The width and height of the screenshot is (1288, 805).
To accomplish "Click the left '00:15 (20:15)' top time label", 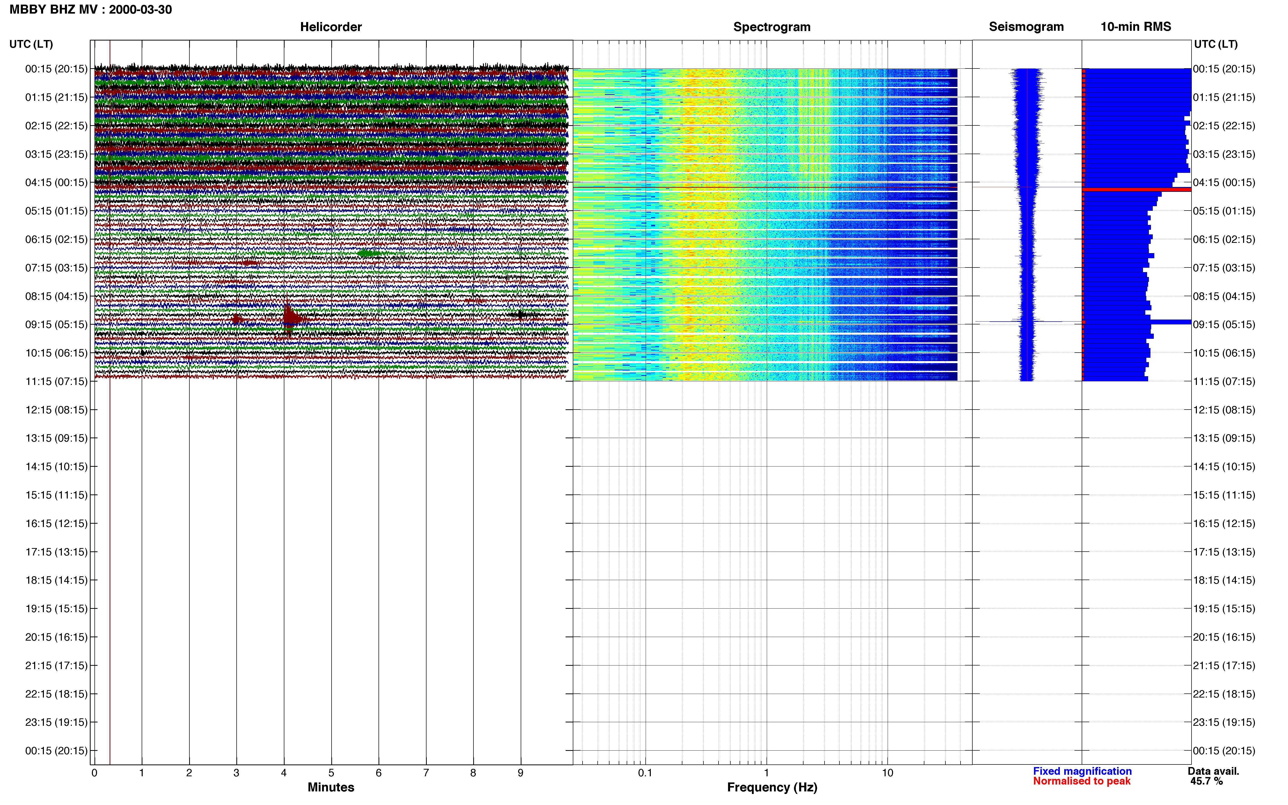I will 56,69.
